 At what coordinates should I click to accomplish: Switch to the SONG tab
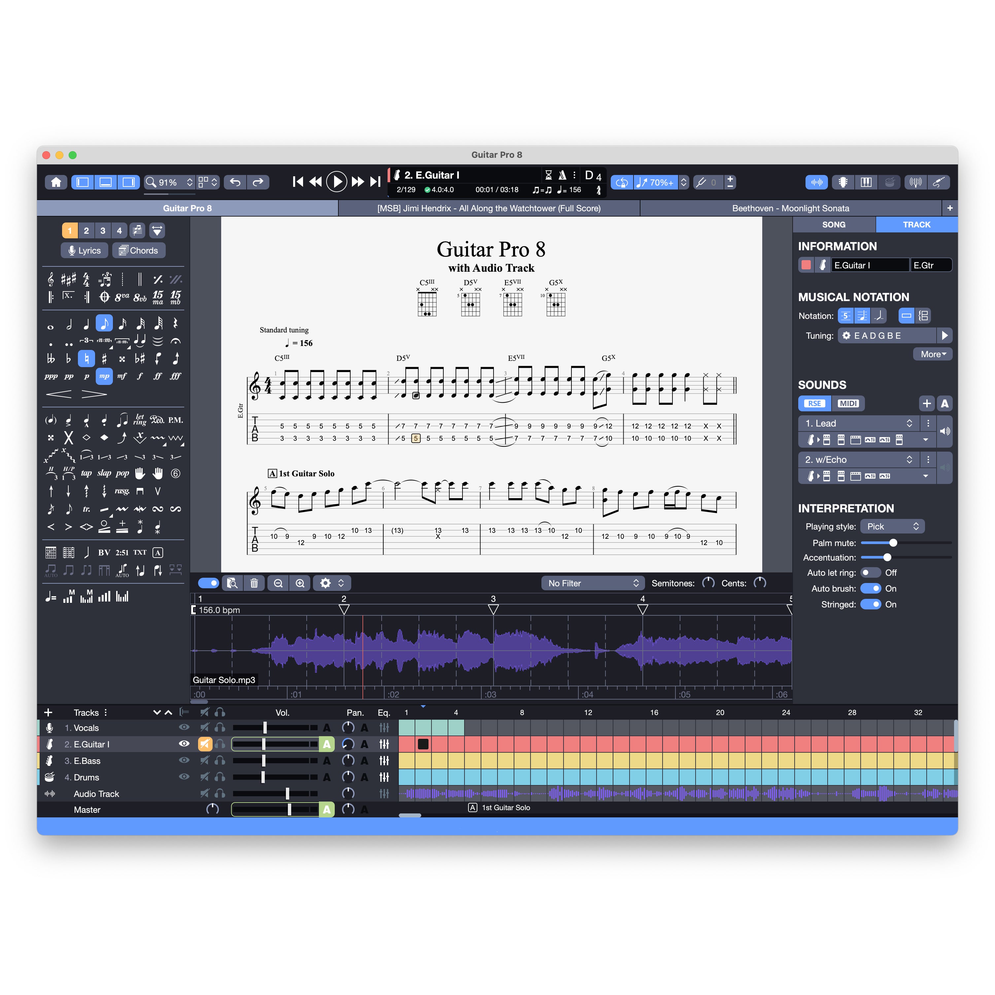(x=834, y=224)
